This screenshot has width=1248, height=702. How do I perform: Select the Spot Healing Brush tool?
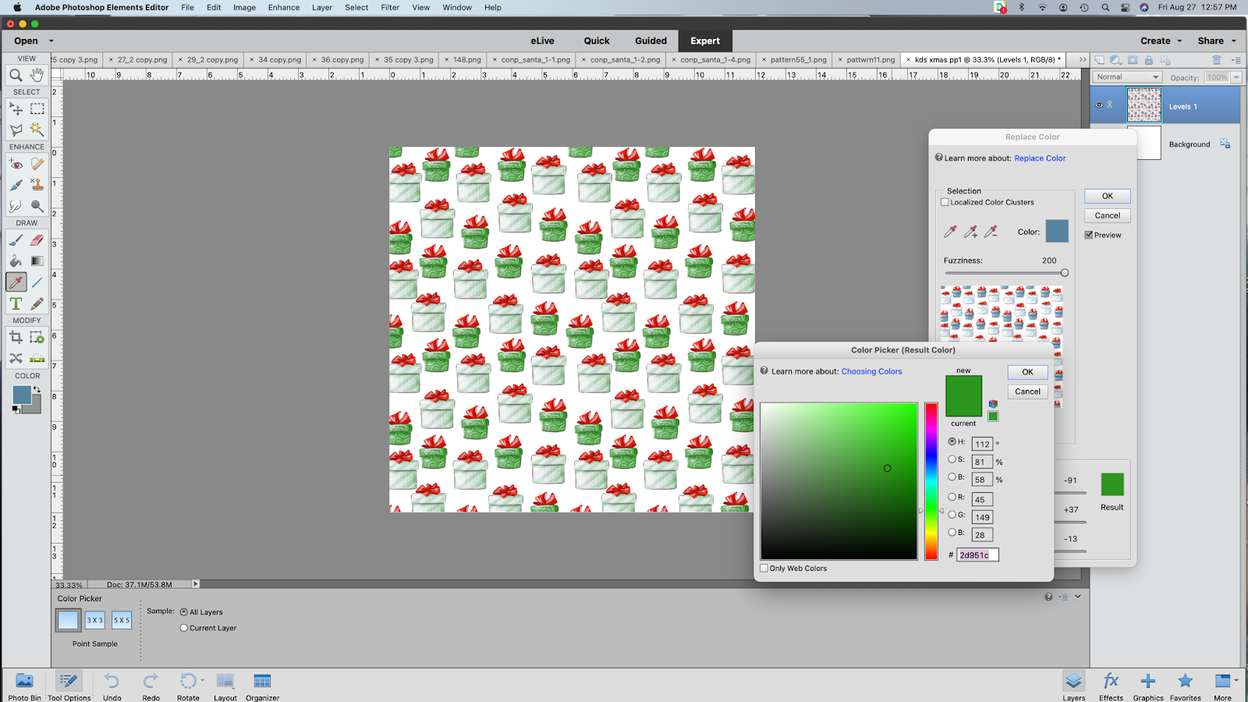pos(37,164)
